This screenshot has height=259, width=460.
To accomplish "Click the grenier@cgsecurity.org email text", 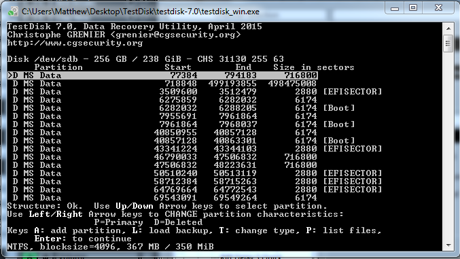I will pos(175,35).
